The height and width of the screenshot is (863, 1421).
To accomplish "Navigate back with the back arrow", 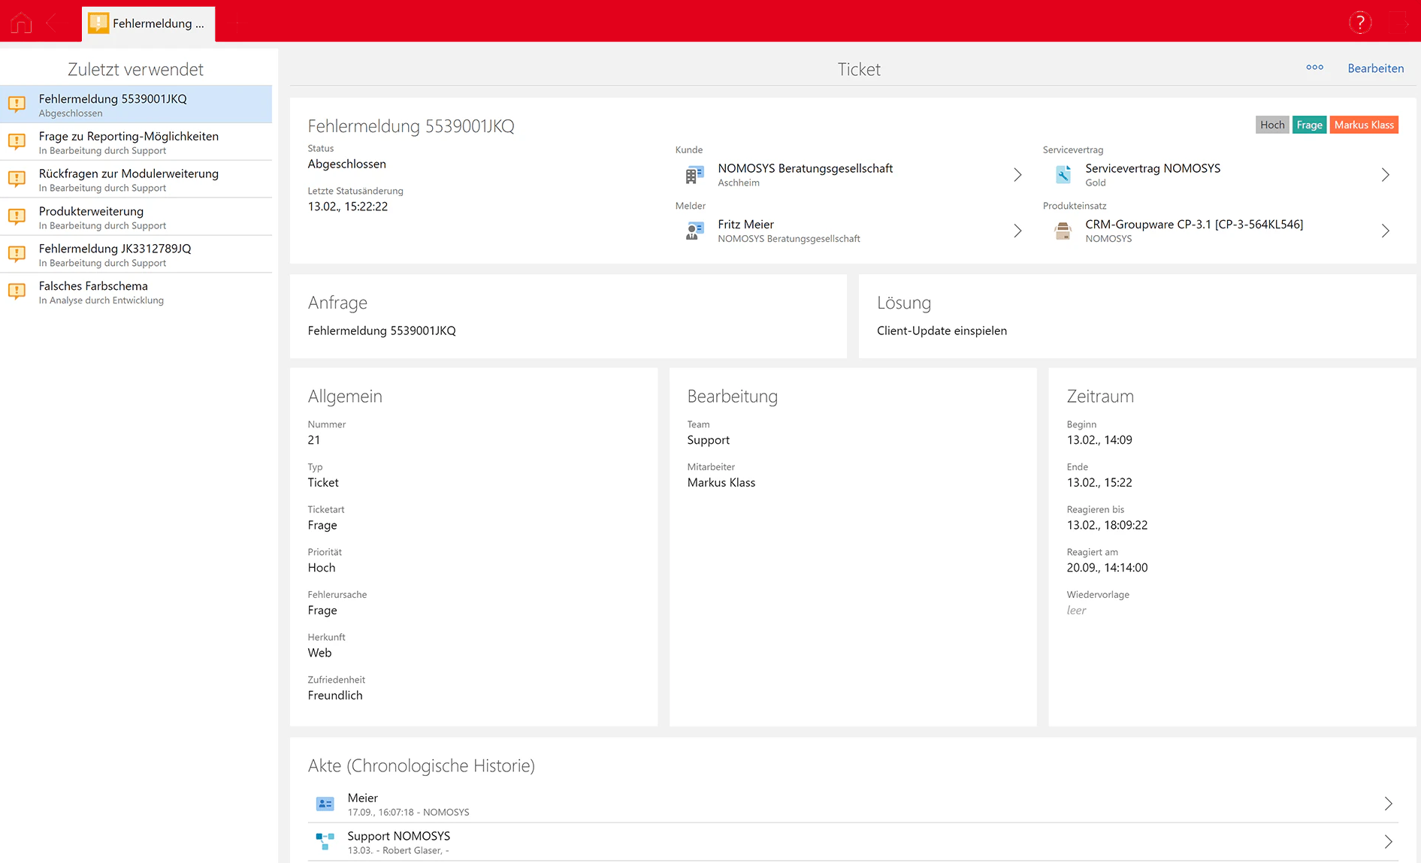I will point(52,23).
